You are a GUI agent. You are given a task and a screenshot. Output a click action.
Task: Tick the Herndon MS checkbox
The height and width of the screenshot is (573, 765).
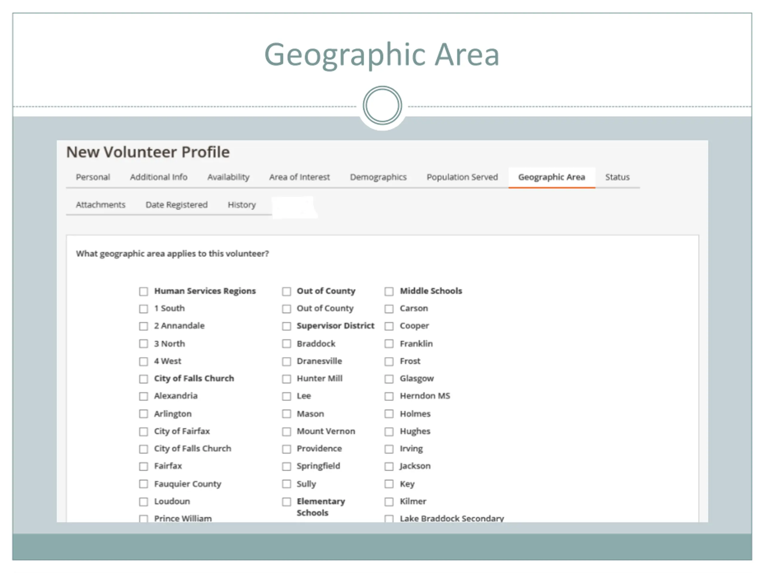point(389,397)
